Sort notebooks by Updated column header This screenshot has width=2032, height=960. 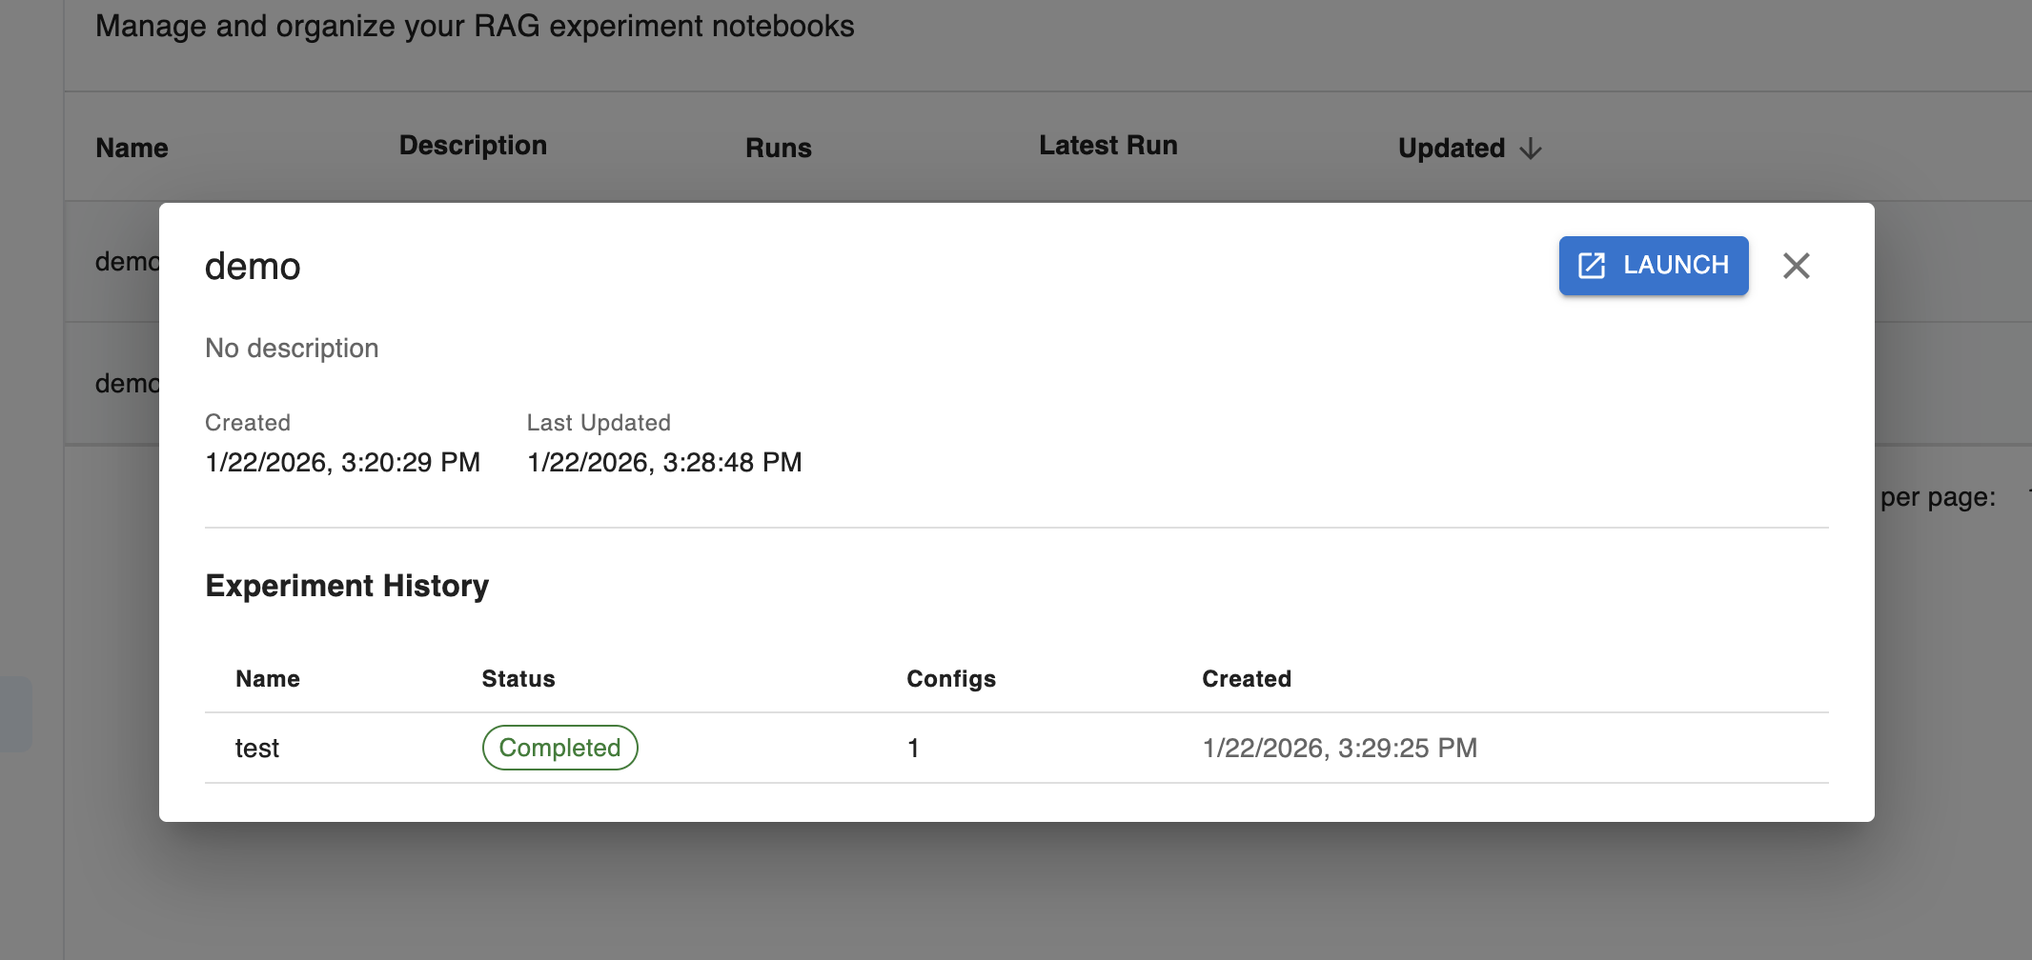(1451, 149)
